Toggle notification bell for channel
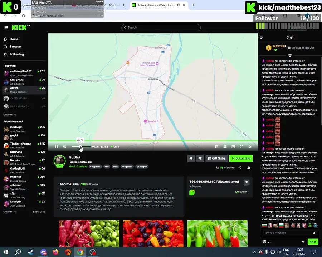This screenshot has height=257, width=322. click(191, 158)
